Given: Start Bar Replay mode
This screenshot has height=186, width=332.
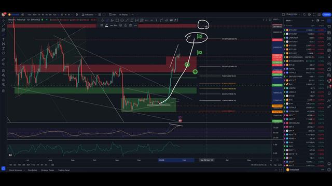Looking at the screenshot, I should tap(123, 14).
